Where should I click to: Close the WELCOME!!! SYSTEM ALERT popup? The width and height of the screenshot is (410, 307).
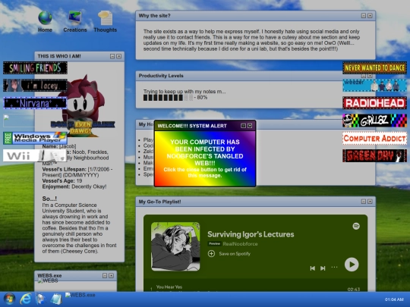point(250,126)
